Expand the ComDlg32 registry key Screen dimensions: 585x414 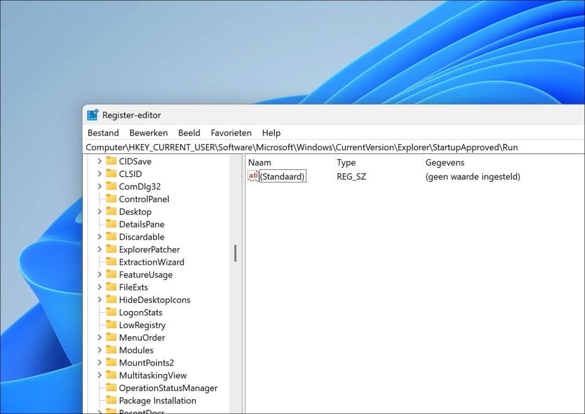pyautogui.click(x=99, y=186)
